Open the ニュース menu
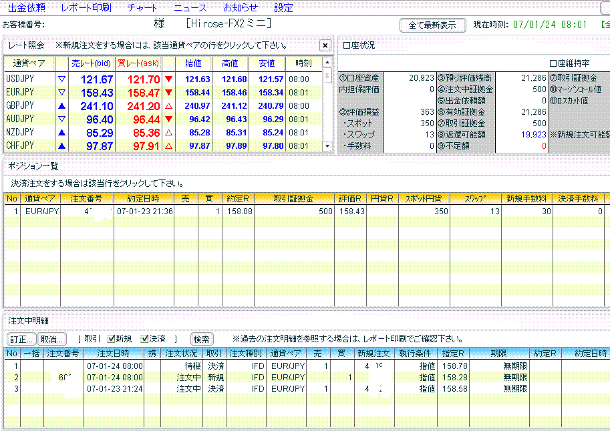This screenshot has height=431, width=610. point(190,8)
